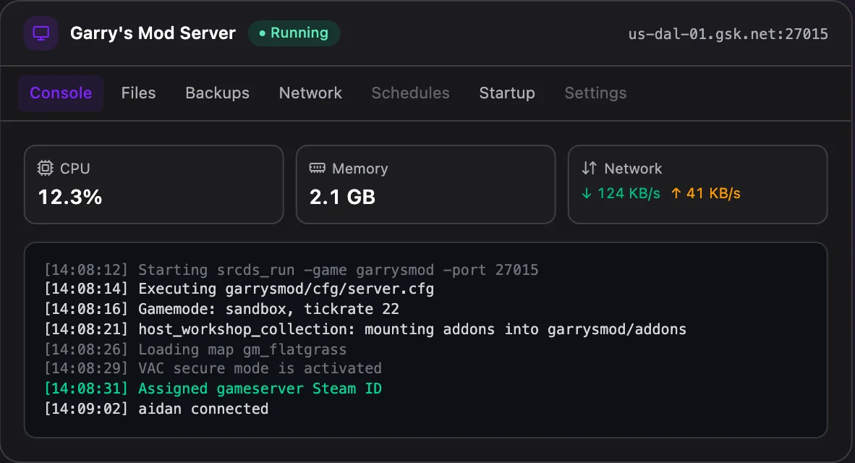Click the Garry's Mod Server title

153,33
